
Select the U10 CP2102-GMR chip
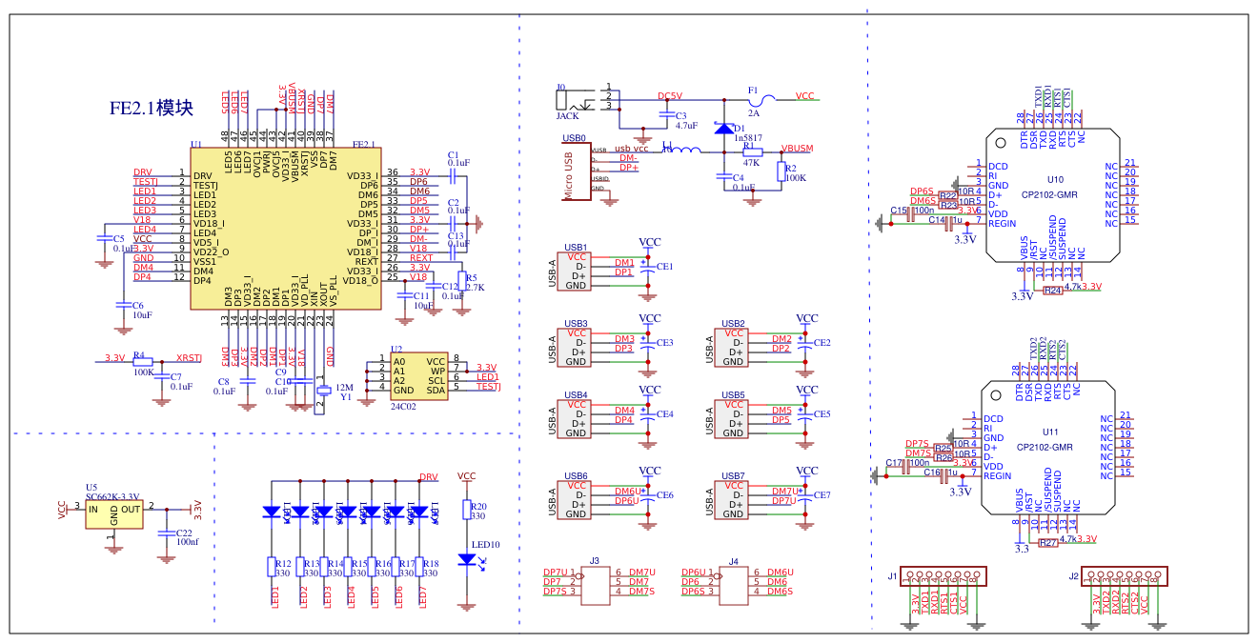(x=1051, y=195)
